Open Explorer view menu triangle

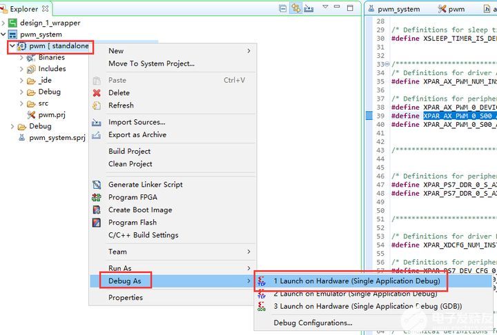click(325, 7)
